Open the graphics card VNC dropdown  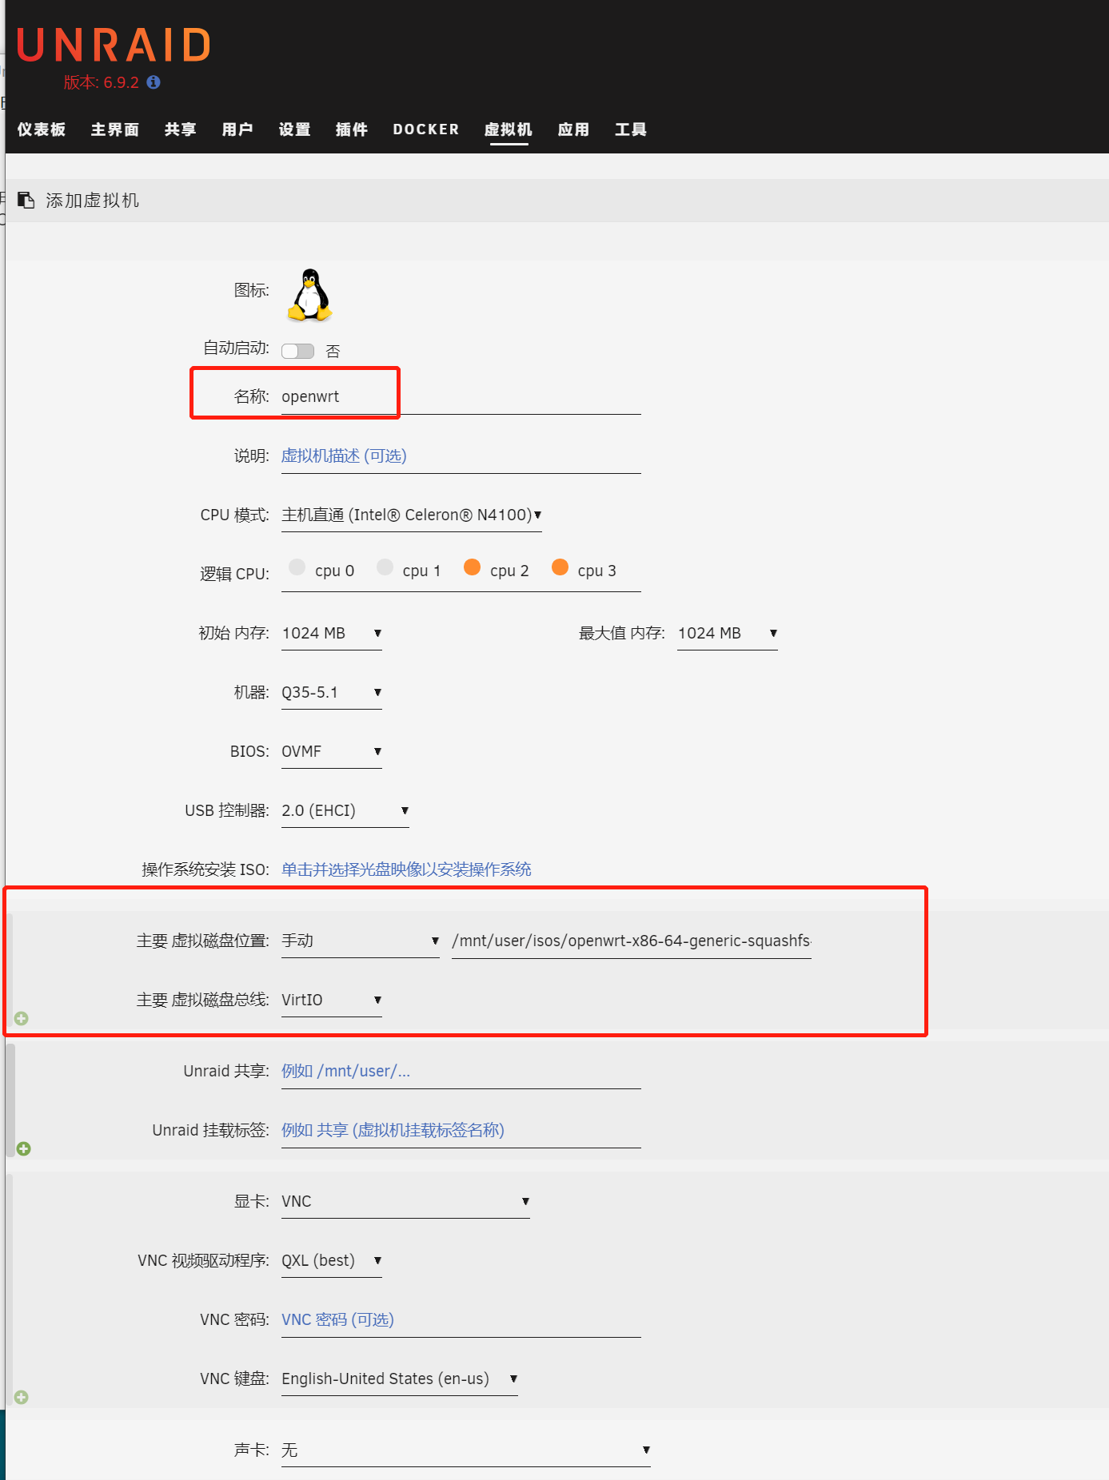405,1202
